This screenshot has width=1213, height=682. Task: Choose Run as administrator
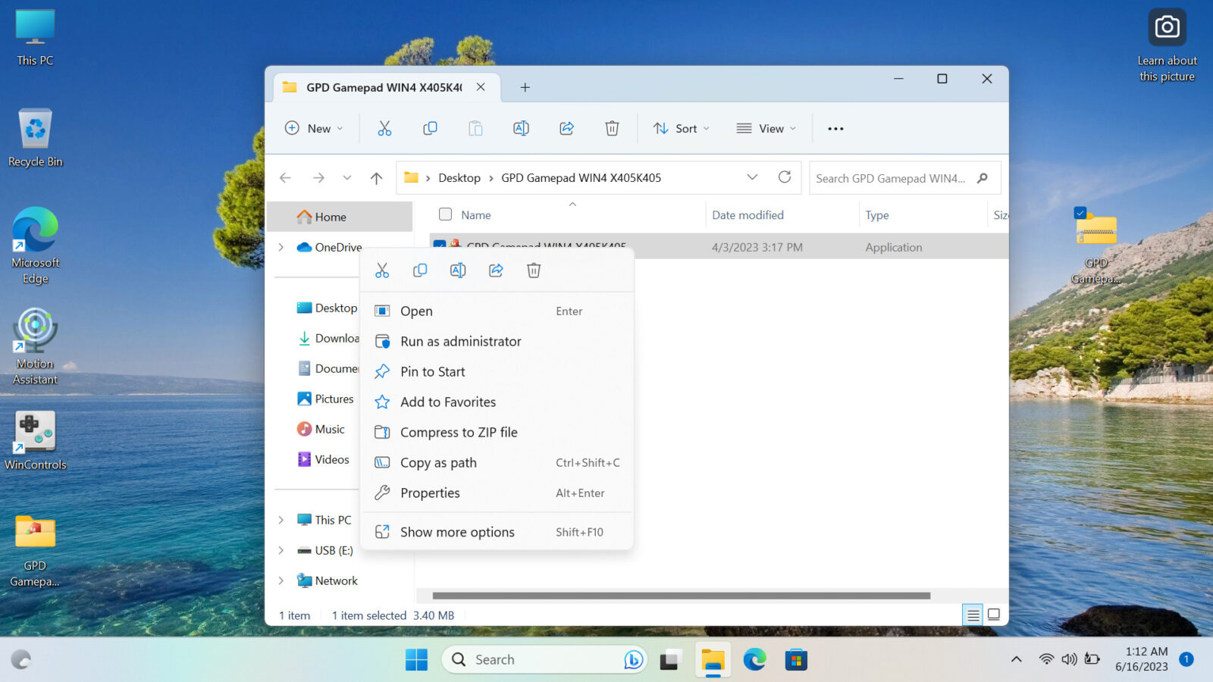(x=460, y=342)
